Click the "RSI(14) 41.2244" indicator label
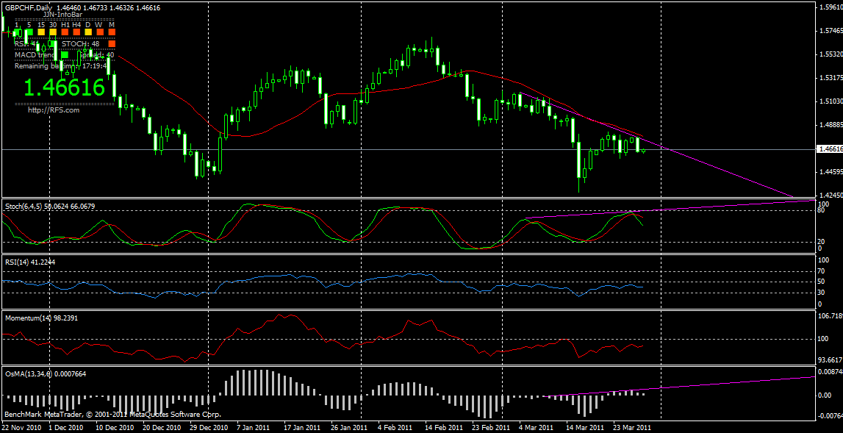This screenshot has width=843, height=433. click(x=30, y=262)
